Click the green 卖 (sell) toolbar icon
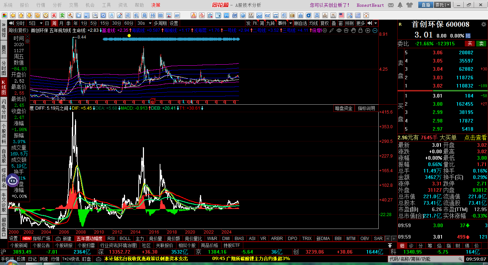This screenshot has height=265, width=488. point(62,15)
